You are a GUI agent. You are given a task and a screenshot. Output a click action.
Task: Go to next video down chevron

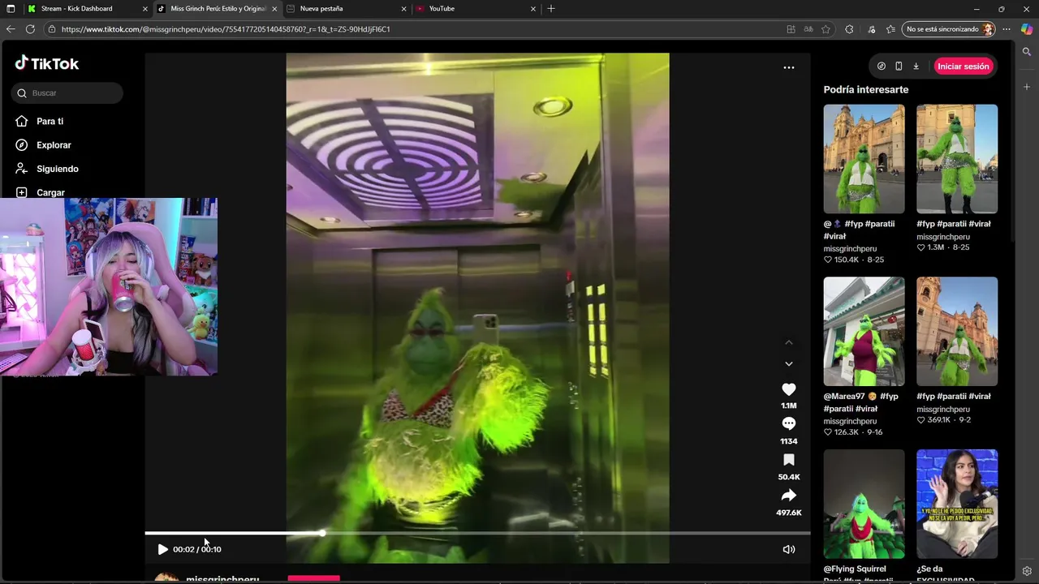[x=788, y=364]
